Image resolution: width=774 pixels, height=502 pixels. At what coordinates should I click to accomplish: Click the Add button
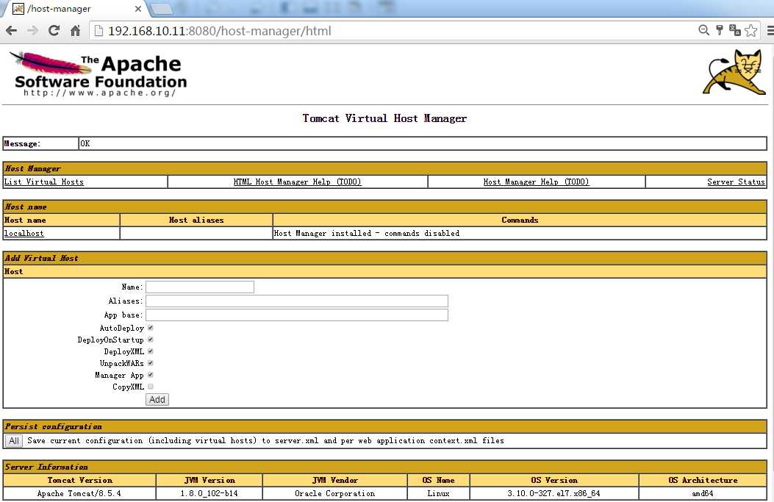point(157,399)
